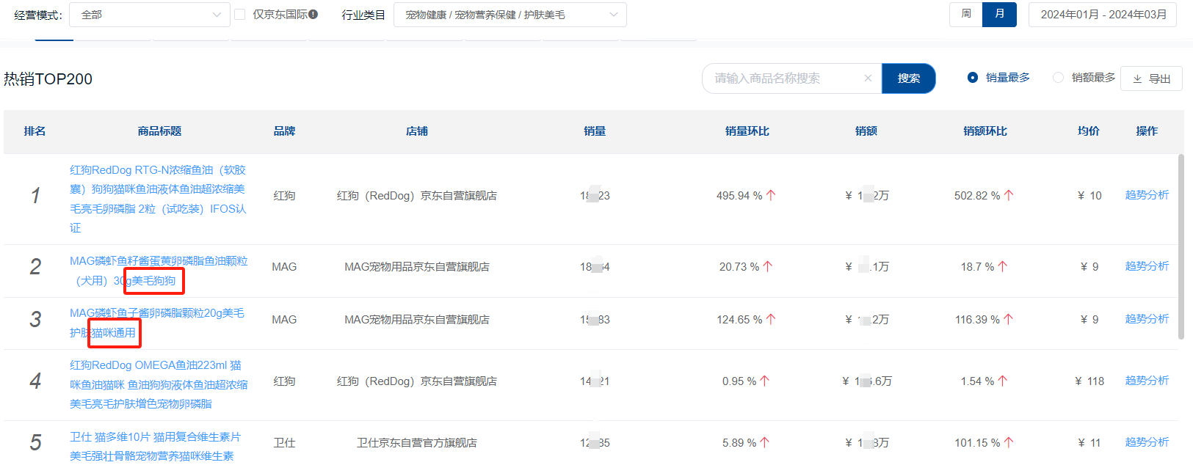Click the 红狗 brand cell in rank 1
1193x465 pixels.
pyautogui.click(x=284, y=196)
